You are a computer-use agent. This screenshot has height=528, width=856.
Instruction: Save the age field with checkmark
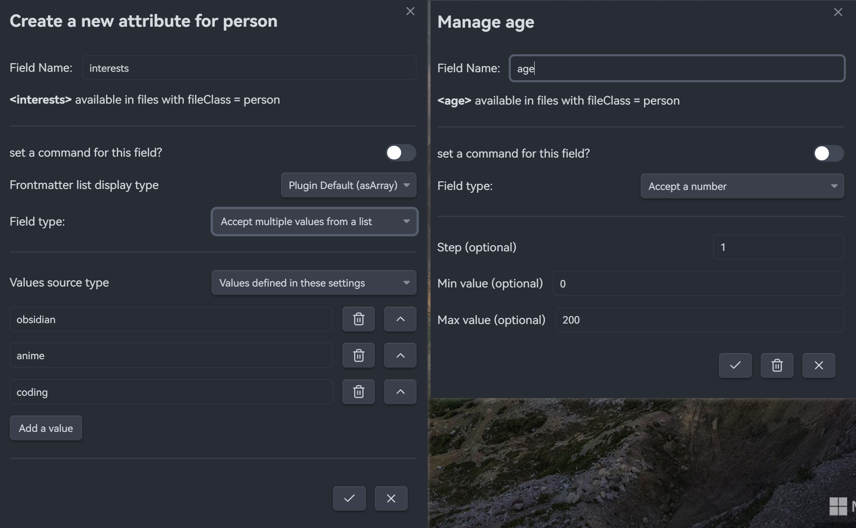[x=735, y=365]
